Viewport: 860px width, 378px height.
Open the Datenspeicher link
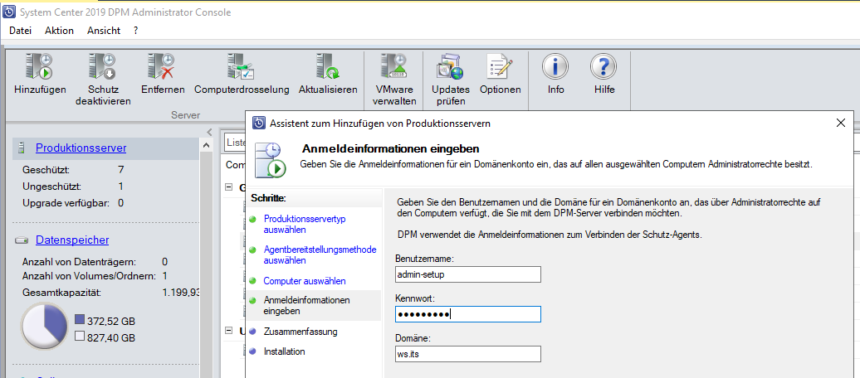(x=72, y=240)
